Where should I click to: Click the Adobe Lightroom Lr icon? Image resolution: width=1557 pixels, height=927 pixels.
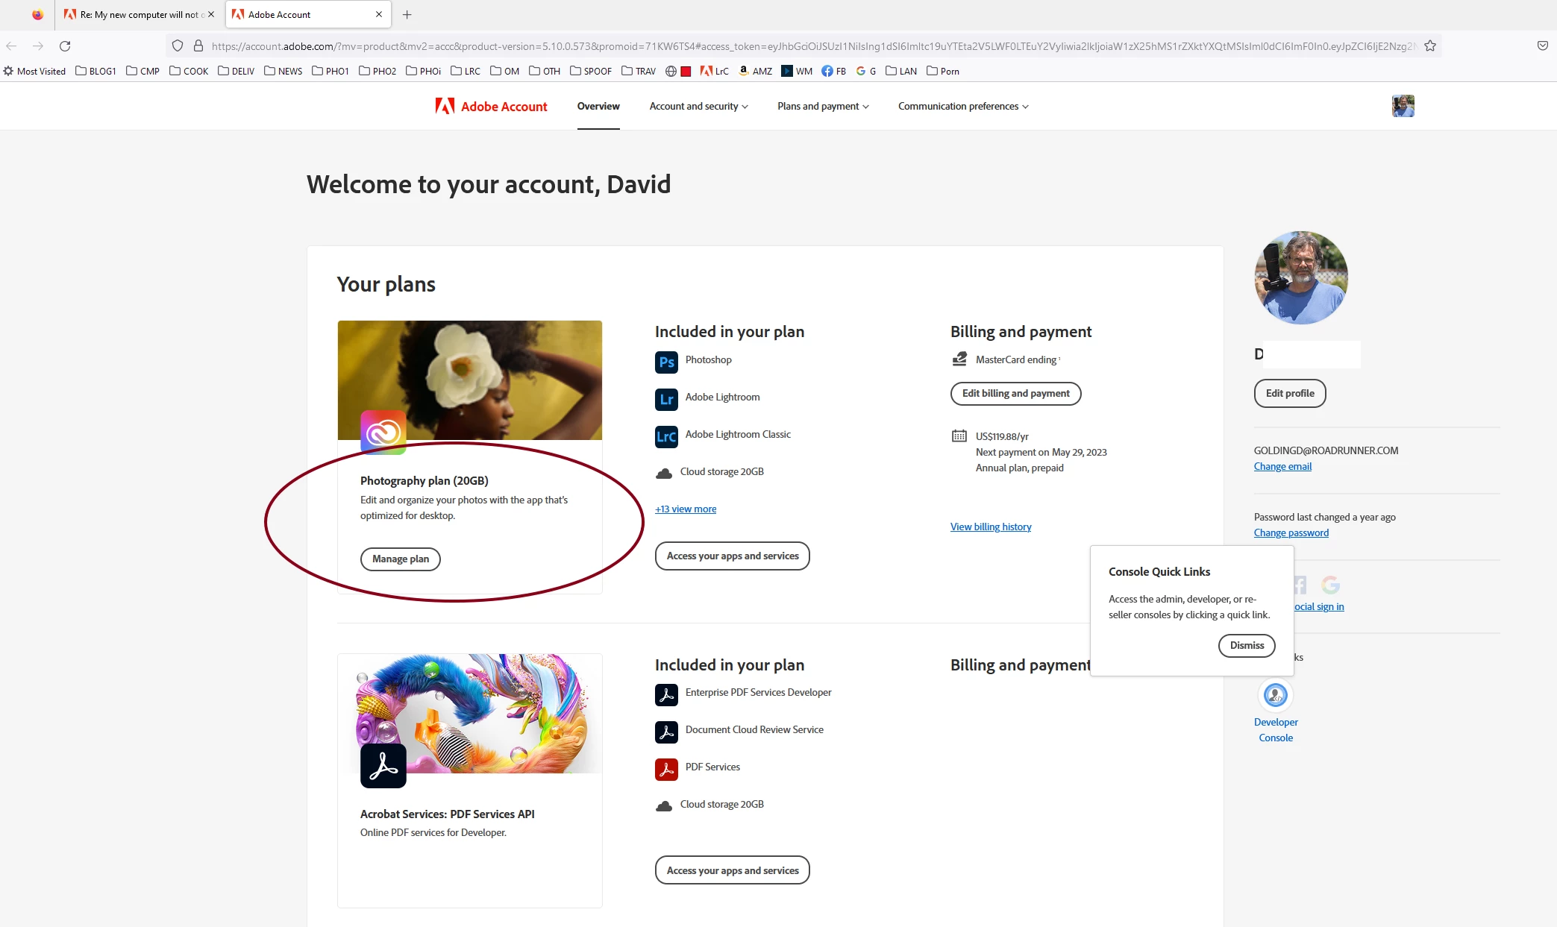point(666,400)
